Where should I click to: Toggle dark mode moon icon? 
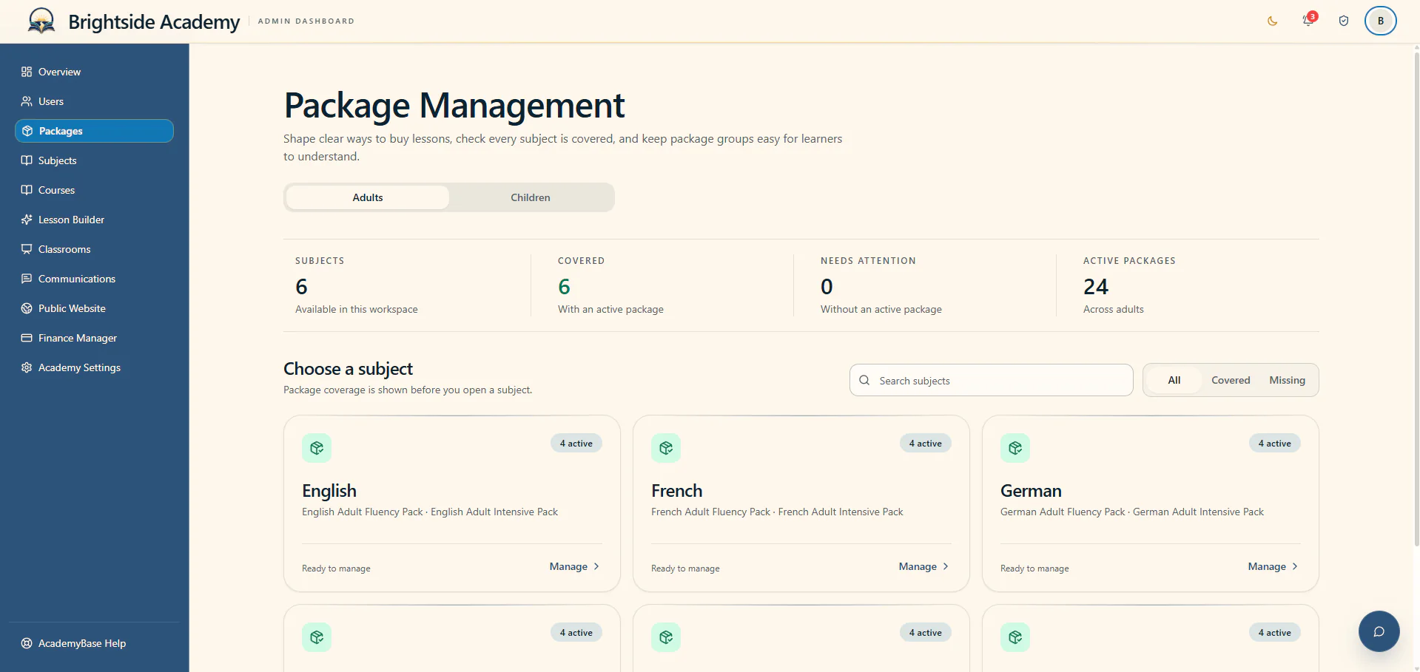click(x=1273, y=21)
